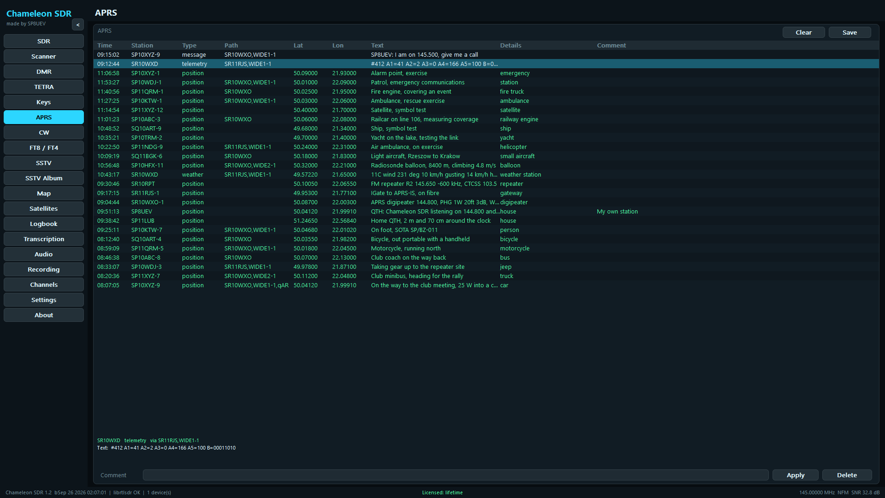This screenshot has height=498, width=885.
Task: Focus the Comment input field
Action: click(455, 475)
